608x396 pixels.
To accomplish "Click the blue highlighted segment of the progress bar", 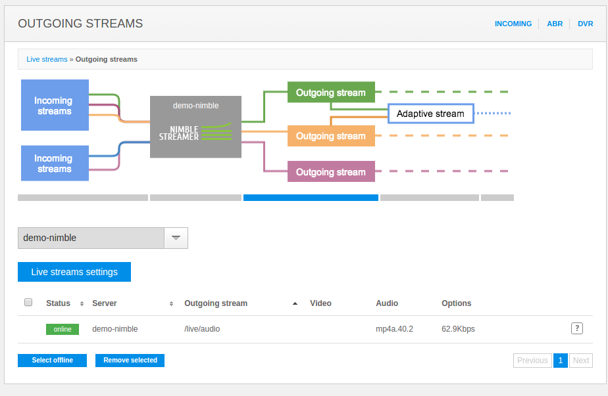I will [311, 198].
